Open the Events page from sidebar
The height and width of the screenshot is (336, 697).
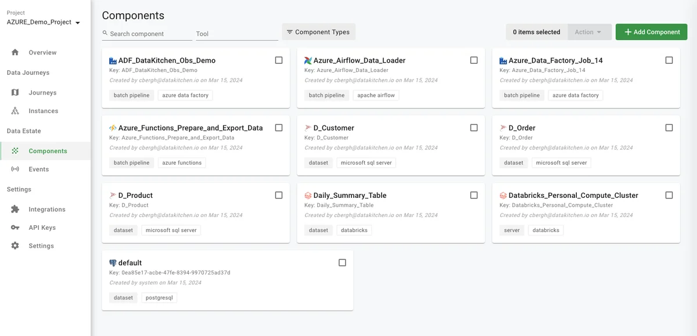point(38,169)
